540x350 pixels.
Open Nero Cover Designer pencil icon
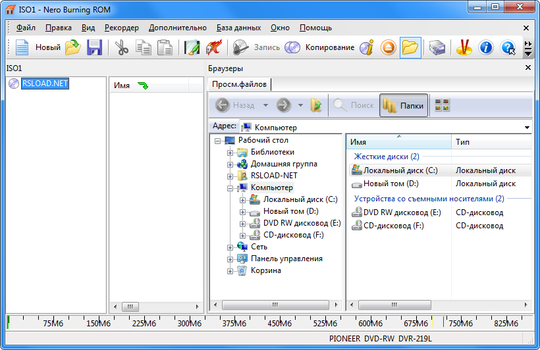tap(192, 47)
